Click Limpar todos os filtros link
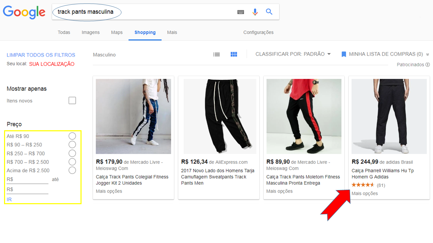This screenshot has height=243, width=433. click(x=41, y=55)
